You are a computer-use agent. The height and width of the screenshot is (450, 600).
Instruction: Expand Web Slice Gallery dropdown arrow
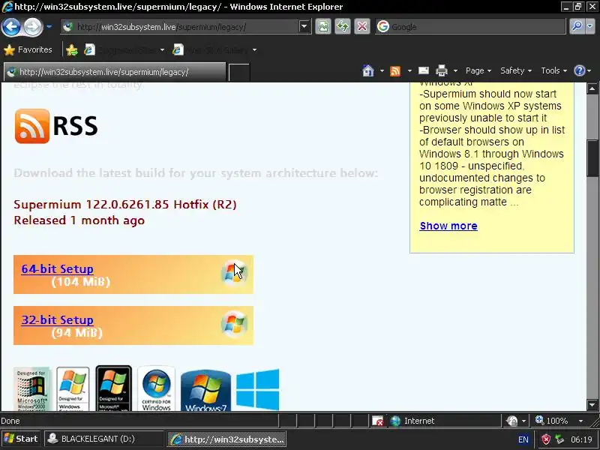pos(254,49)
